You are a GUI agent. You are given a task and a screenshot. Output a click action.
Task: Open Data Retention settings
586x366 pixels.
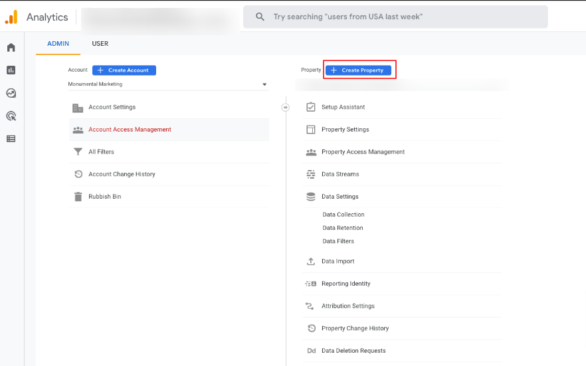pos(343,228)
